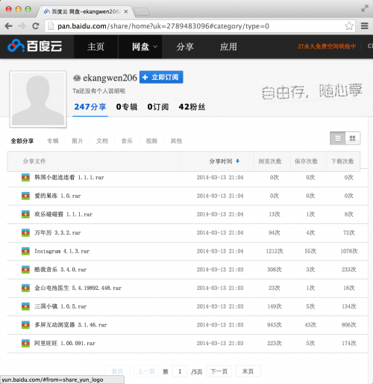Screen dimensions: 373x384
Task: Expand the 网盘 dropdown in navigation bar
Action: 155,46
